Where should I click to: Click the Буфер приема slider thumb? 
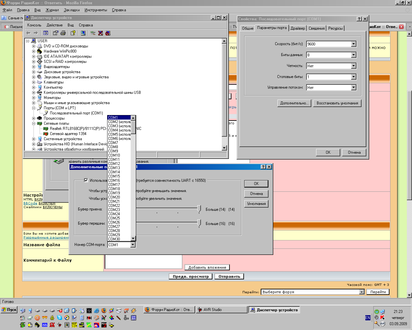tap(199, 209)
